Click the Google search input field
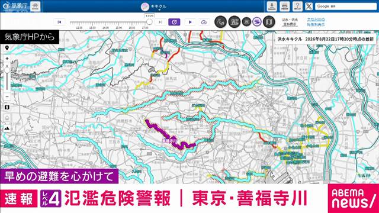The image size is (379, 213). 346,7
